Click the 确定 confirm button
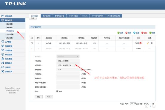The height and width of the screenshot is (110, 165). click(38, 97)
